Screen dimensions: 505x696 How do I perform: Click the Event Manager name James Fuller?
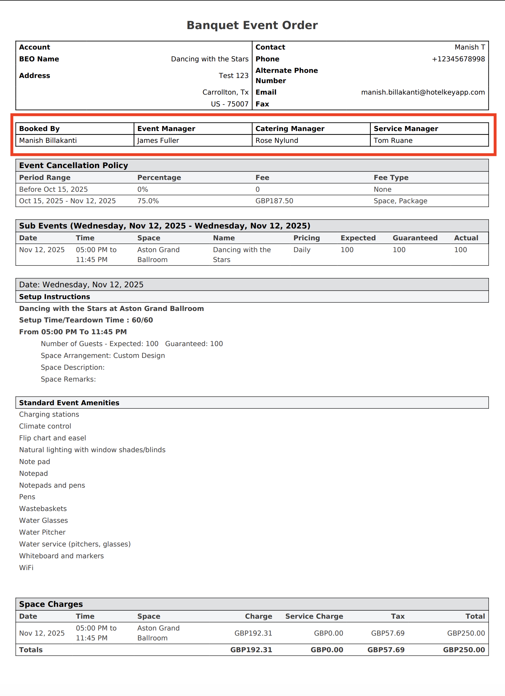(x=158, y=141)
